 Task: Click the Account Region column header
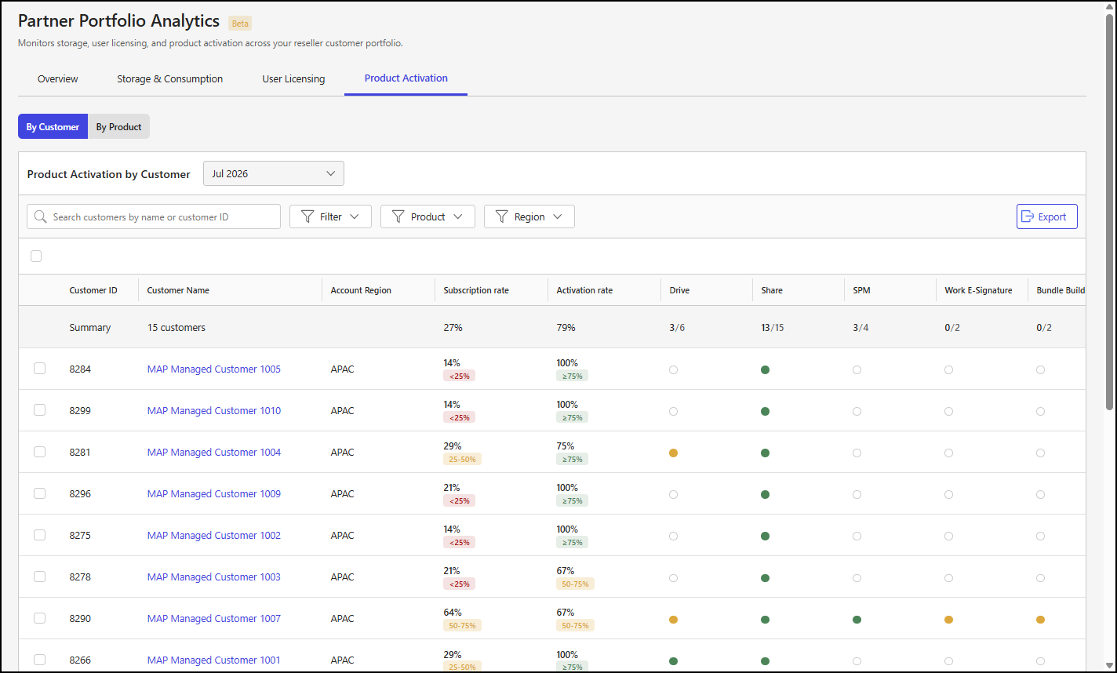pos(361,290)
